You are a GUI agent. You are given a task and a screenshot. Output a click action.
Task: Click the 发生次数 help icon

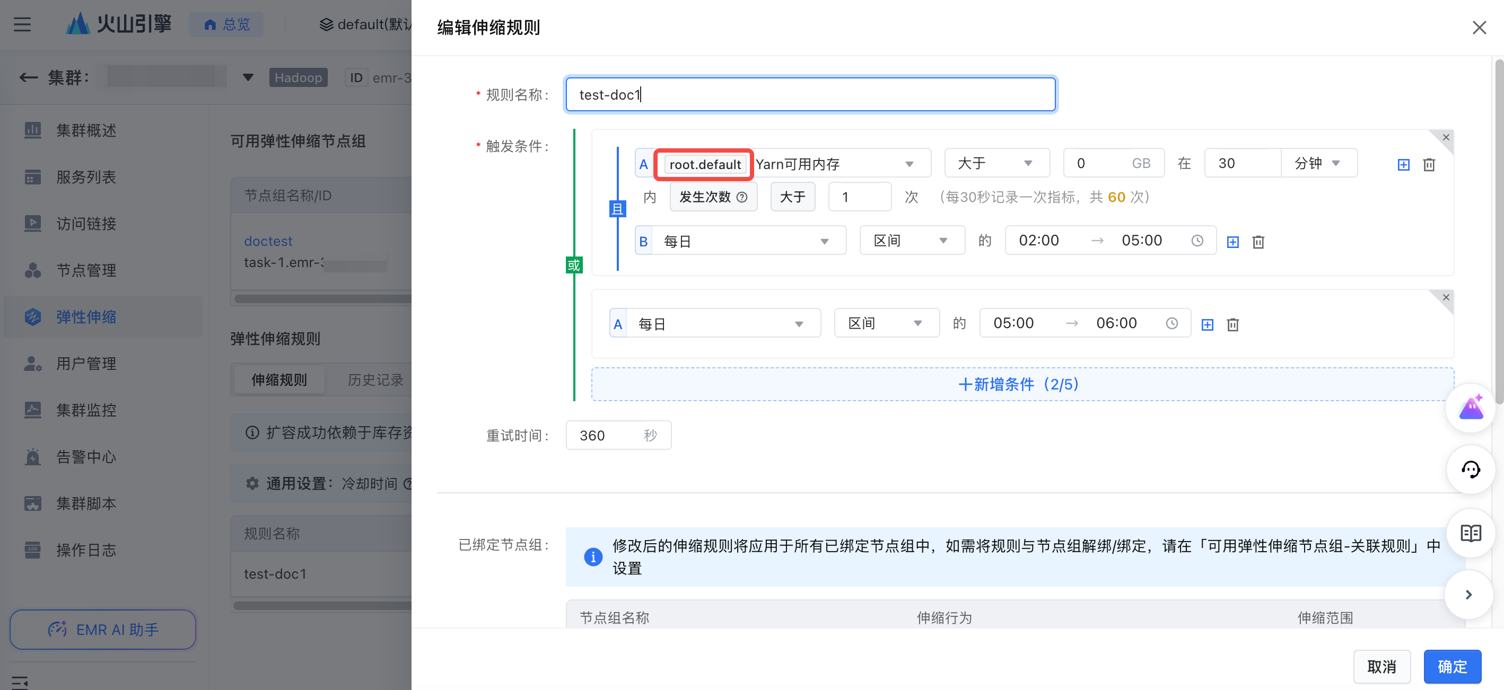(x=741, y=197)
